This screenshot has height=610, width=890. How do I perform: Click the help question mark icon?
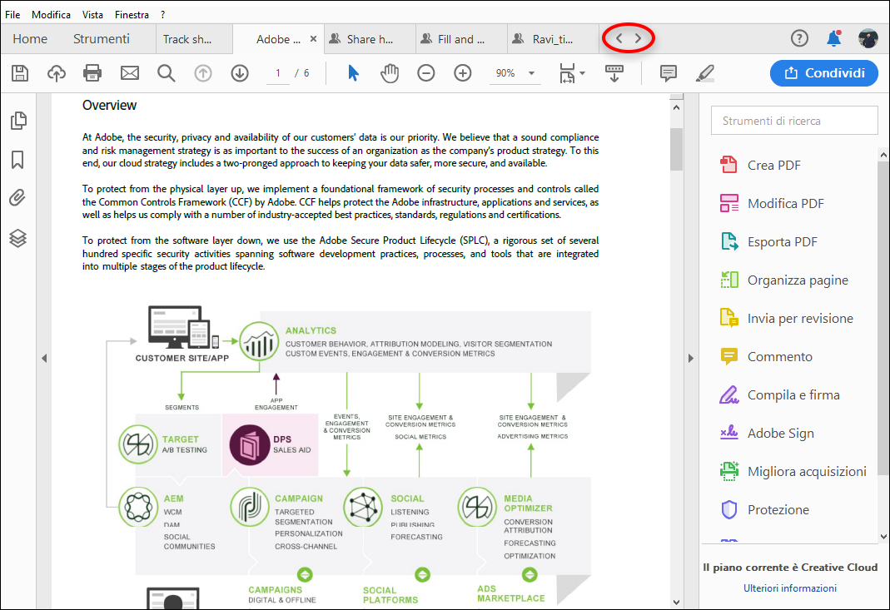[x=799, y=38]
